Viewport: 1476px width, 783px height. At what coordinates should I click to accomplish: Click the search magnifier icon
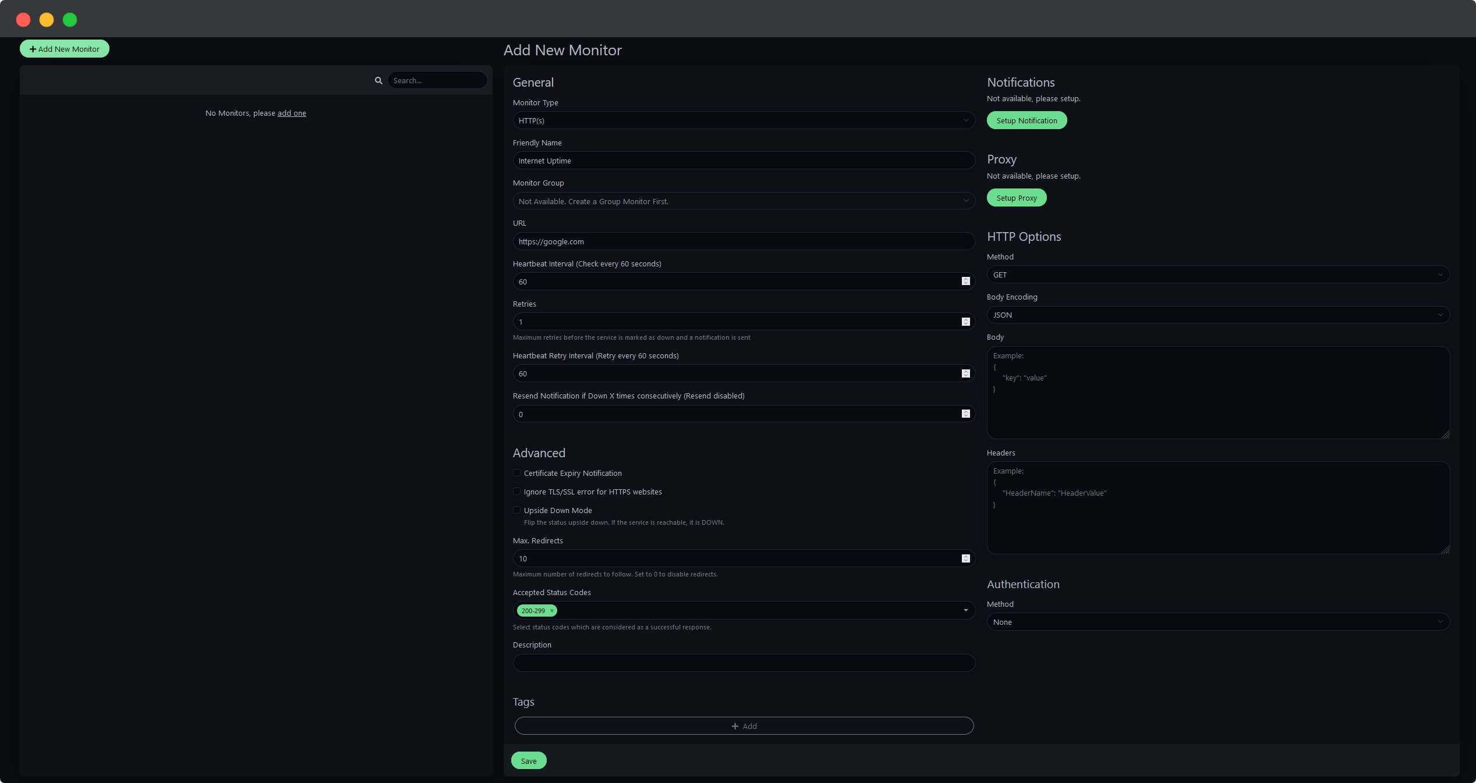pos(378,80)
